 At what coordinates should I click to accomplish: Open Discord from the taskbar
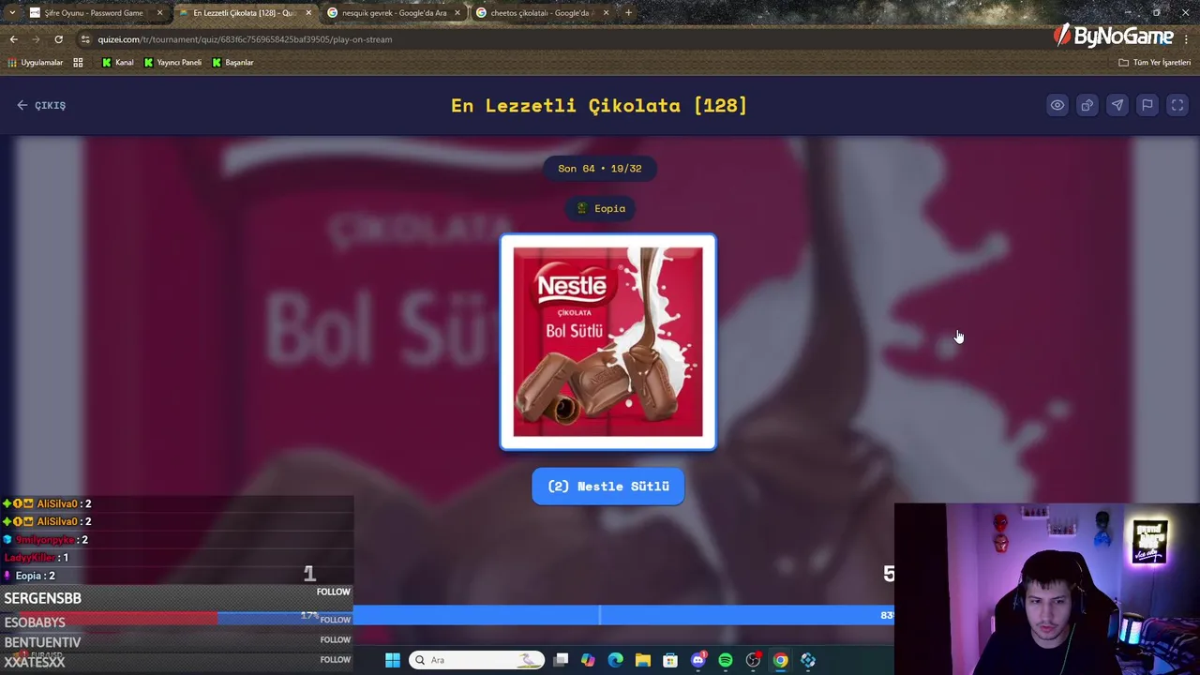(x=697, y=660)
